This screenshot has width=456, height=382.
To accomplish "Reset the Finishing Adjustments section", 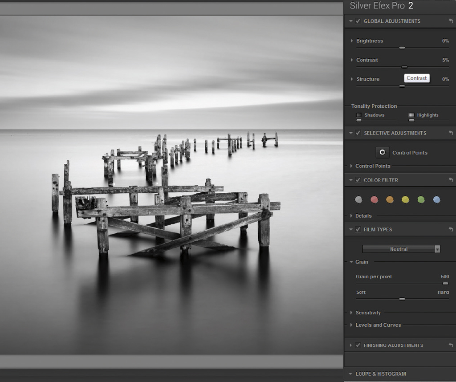I will [451, 345].
